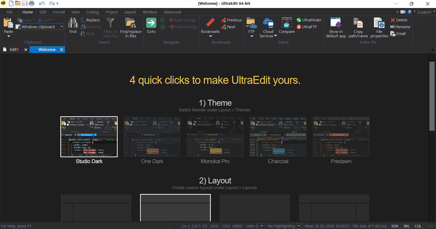Click Copy path/name icon
The image size is (436, 229).
pyautogui.click(x=358, y=23)
